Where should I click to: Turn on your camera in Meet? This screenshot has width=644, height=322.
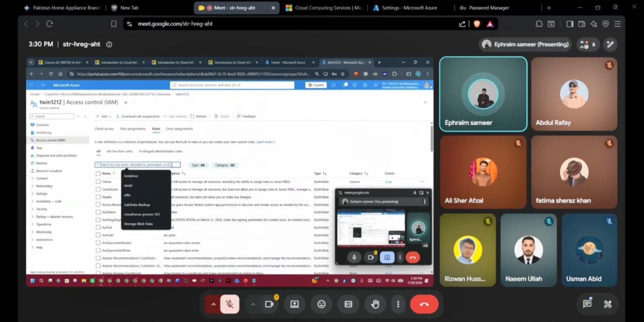click(269, 304)
